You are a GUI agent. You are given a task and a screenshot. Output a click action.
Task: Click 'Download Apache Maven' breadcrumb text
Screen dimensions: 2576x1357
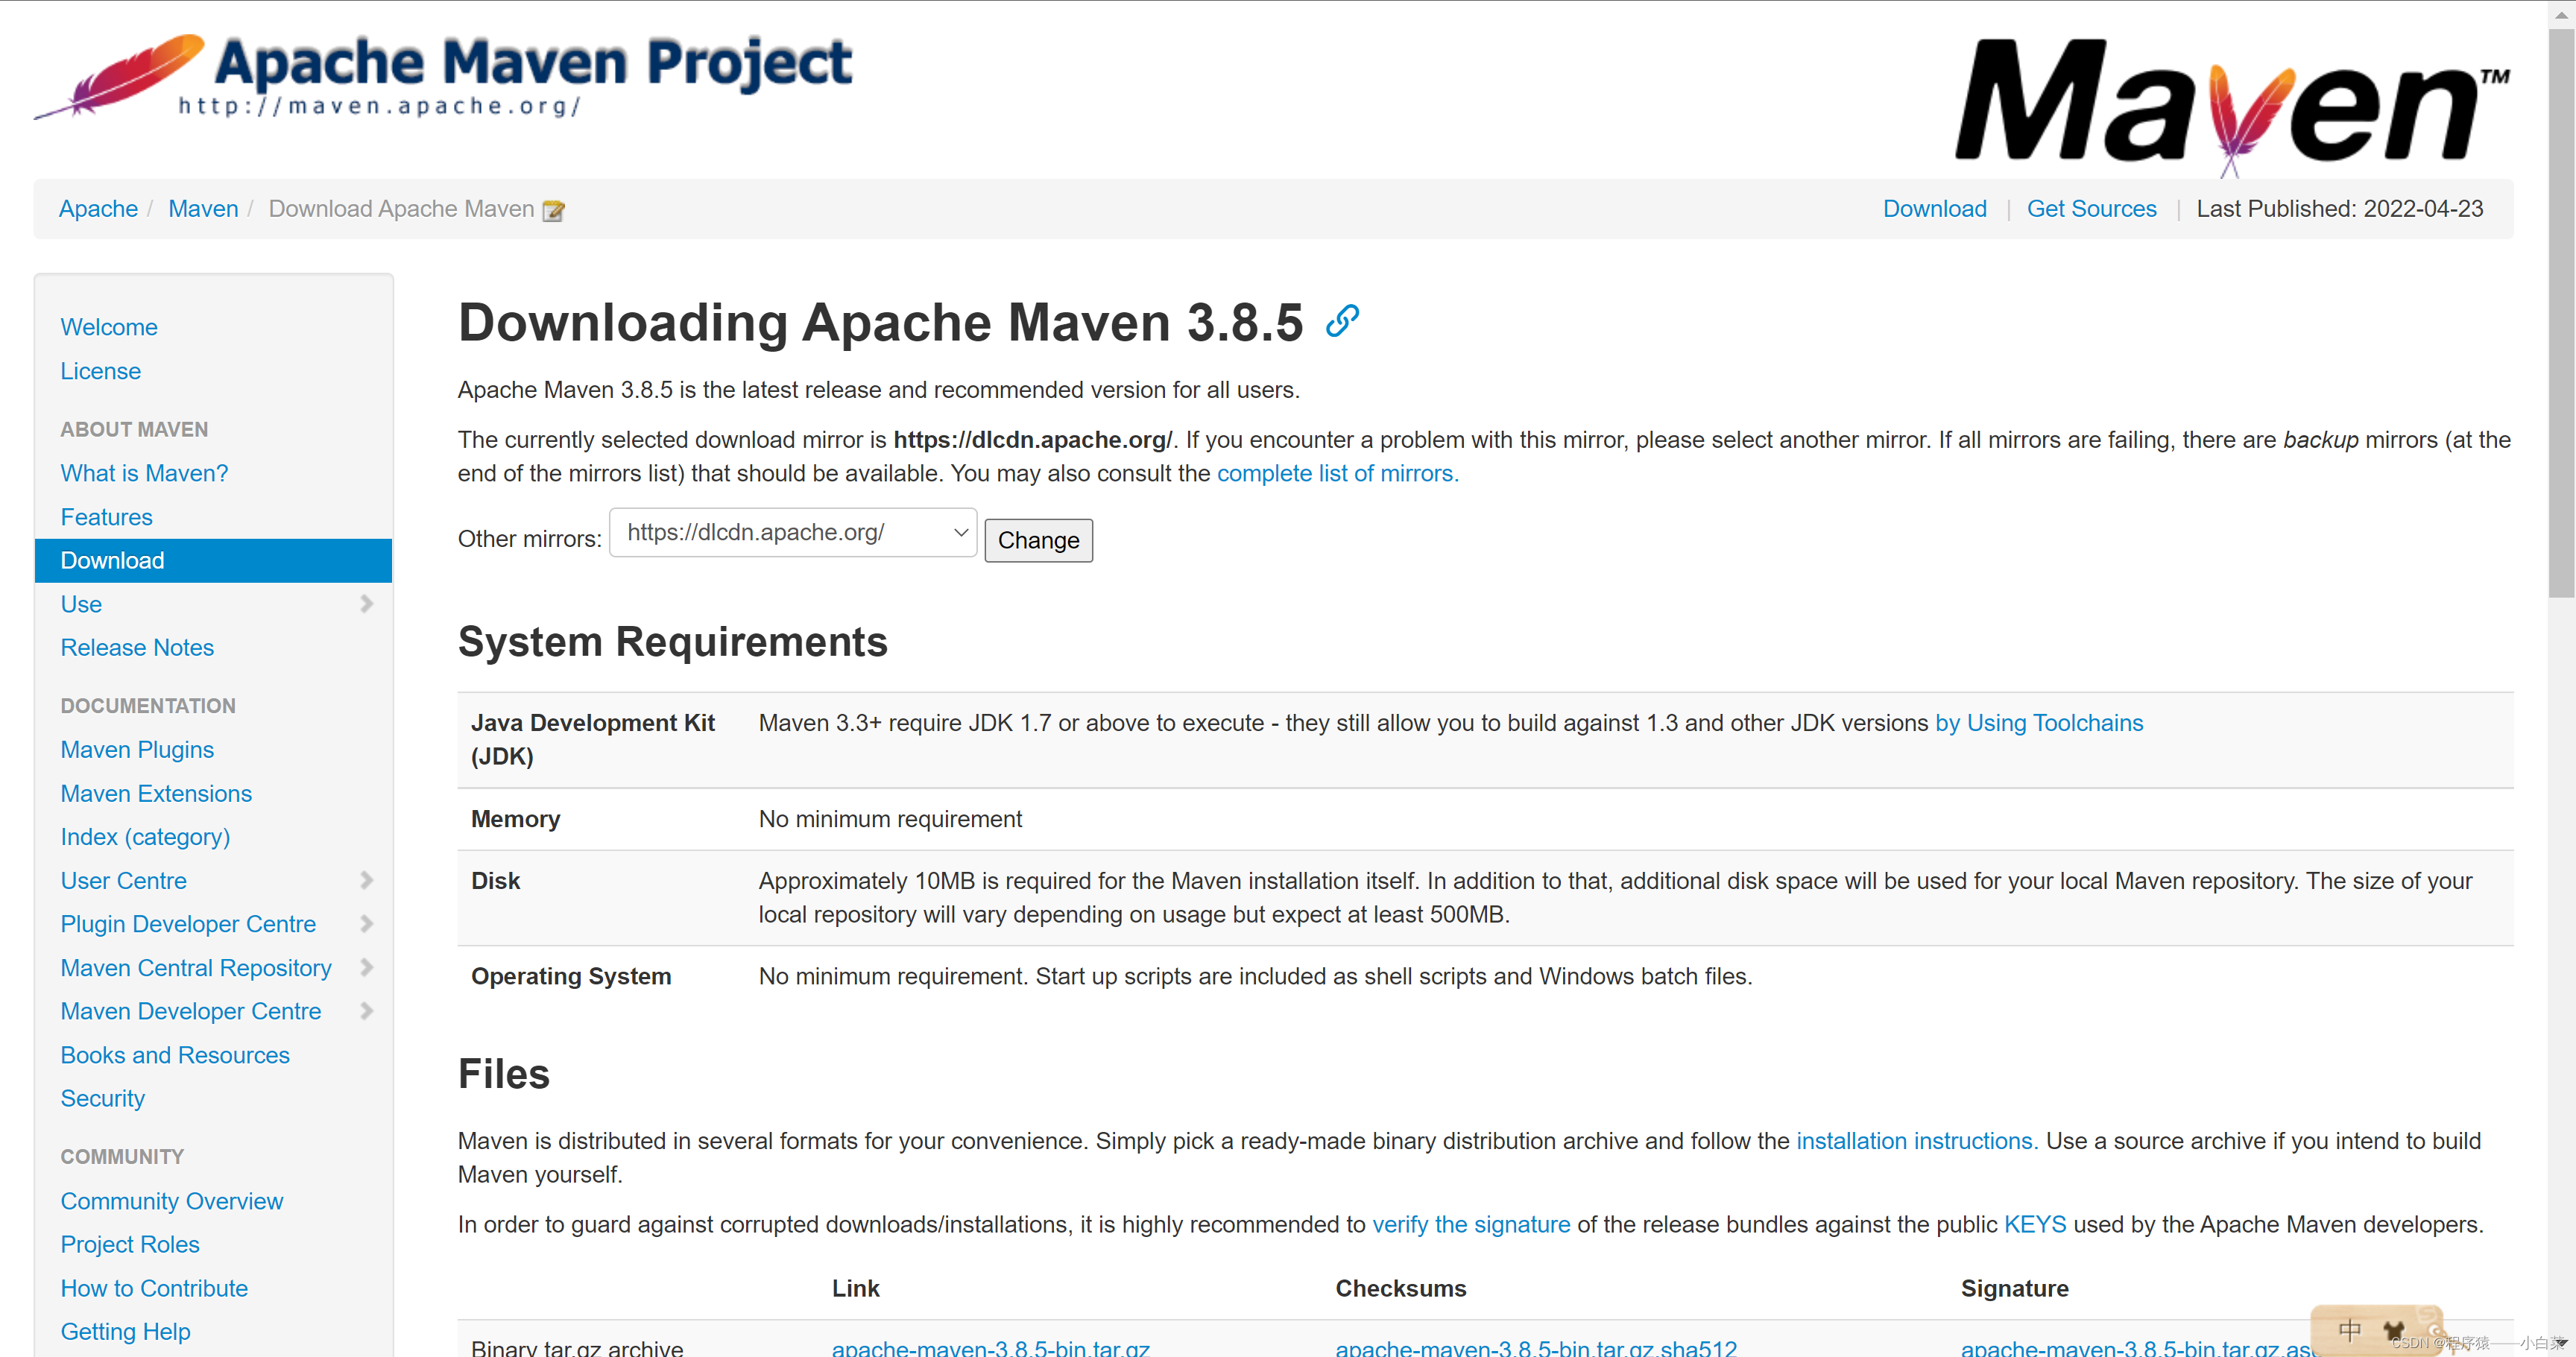[x=401, y=209]
